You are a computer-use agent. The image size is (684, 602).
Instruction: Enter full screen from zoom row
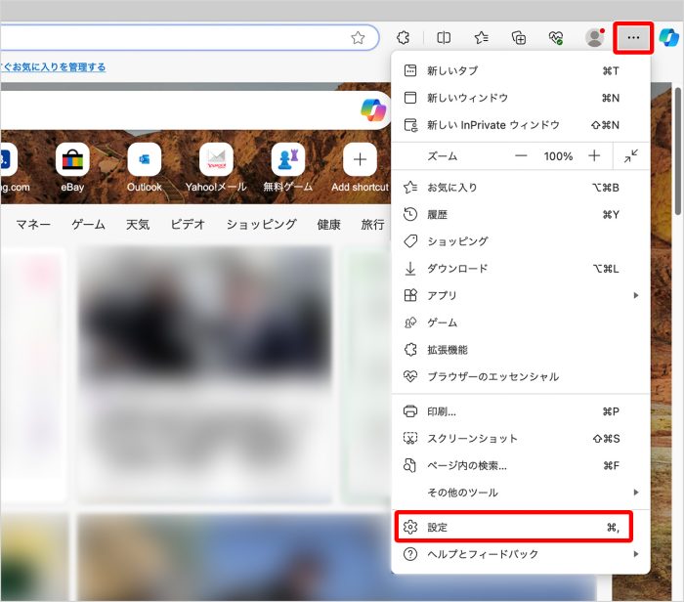(631, 156)
